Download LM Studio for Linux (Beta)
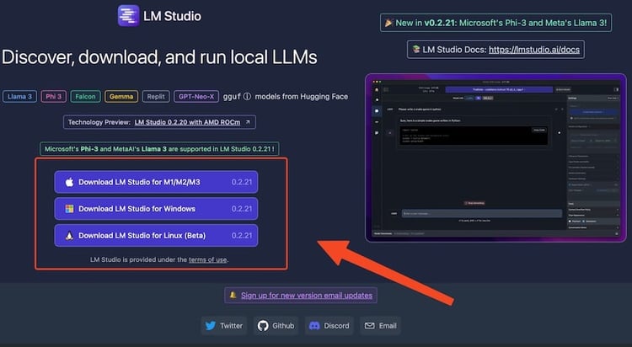The height and width of the screenshot is (347, 632). [x=156, y=235]
